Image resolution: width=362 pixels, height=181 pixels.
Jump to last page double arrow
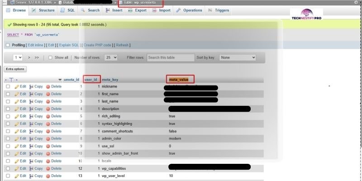(x=37, y=57)
